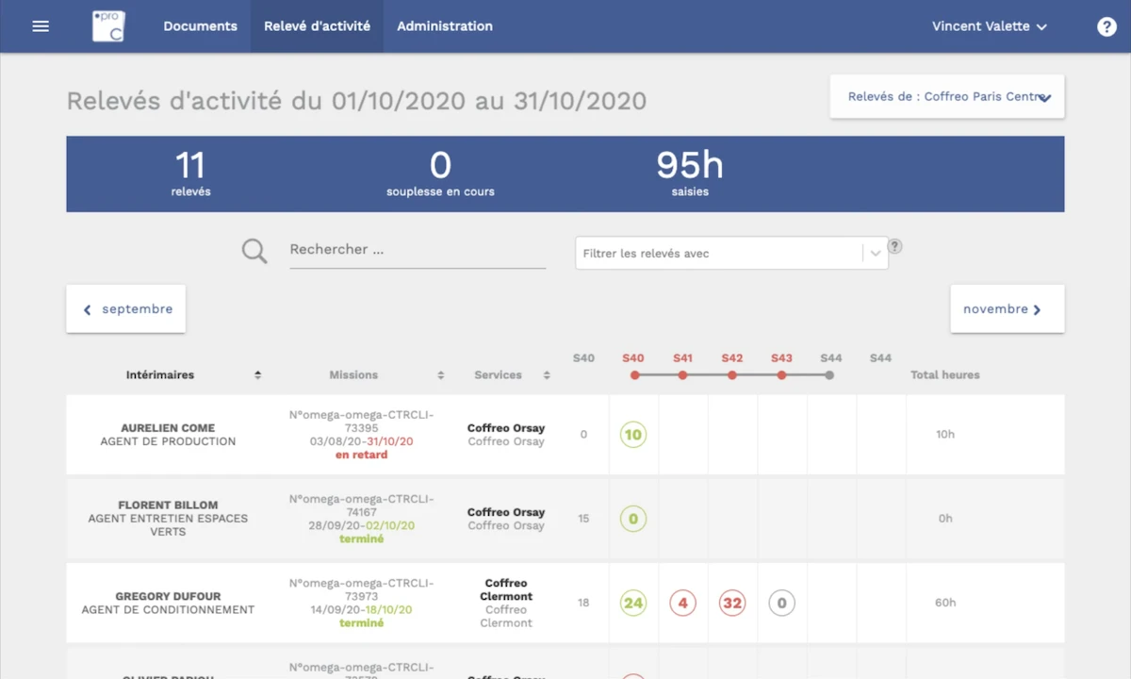Viewport: 1131px width, 679px height.
Task: Click mission CTRCLI-73973 text
Action: pos(362,589)
